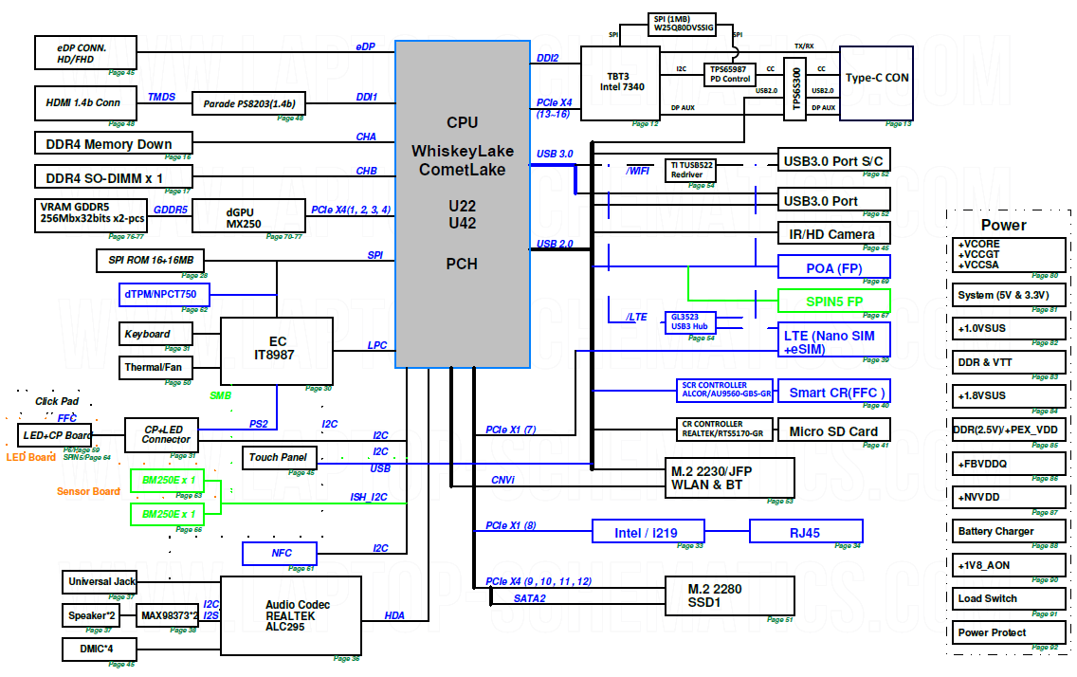
Task: Click the CR CONTROLLER REALTEK block
Action: pyautogui.click(x=724, y=430)
